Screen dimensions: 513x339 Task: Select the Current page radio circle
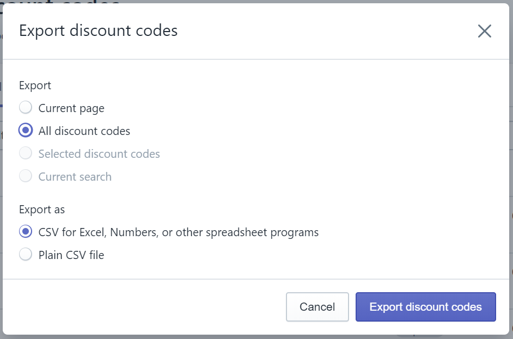[x=26, y=107]
